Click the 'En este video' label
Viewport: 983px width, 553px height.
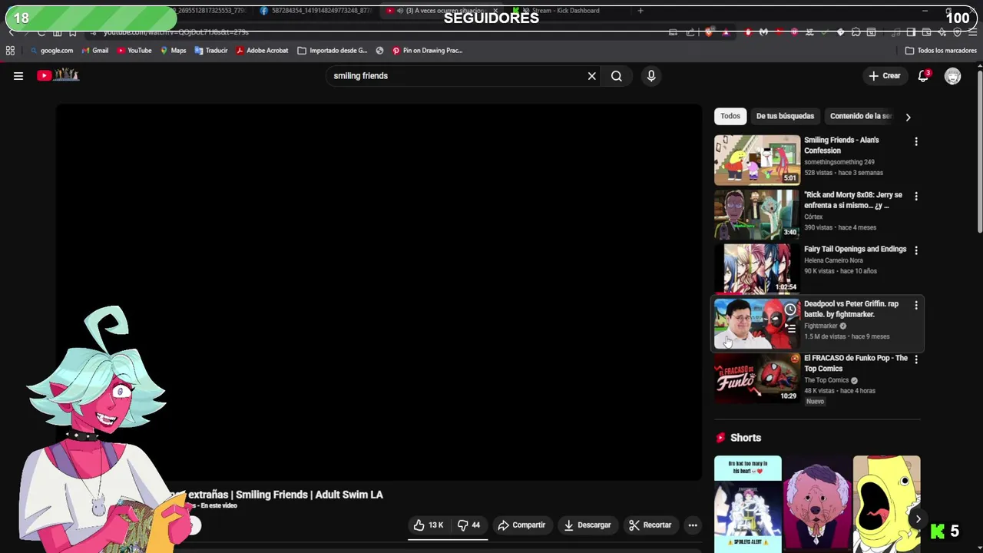(219, 506)
